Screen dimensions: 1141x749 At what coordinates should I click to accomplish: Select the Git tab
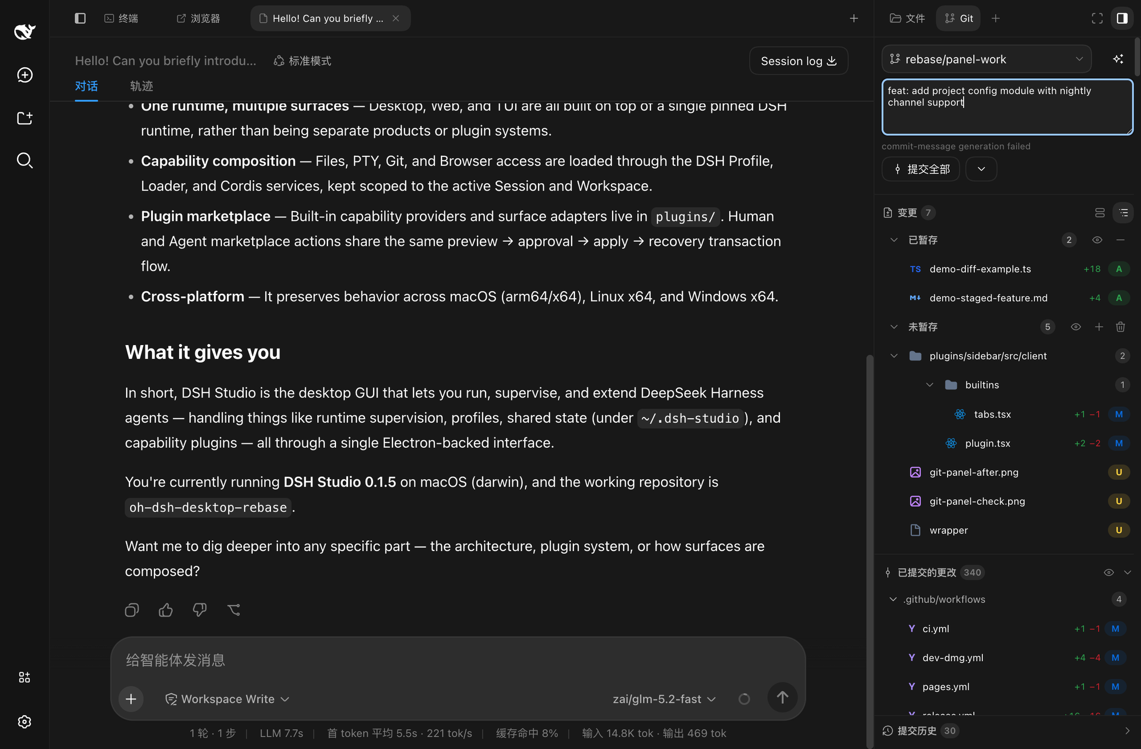tap(959, 18)
